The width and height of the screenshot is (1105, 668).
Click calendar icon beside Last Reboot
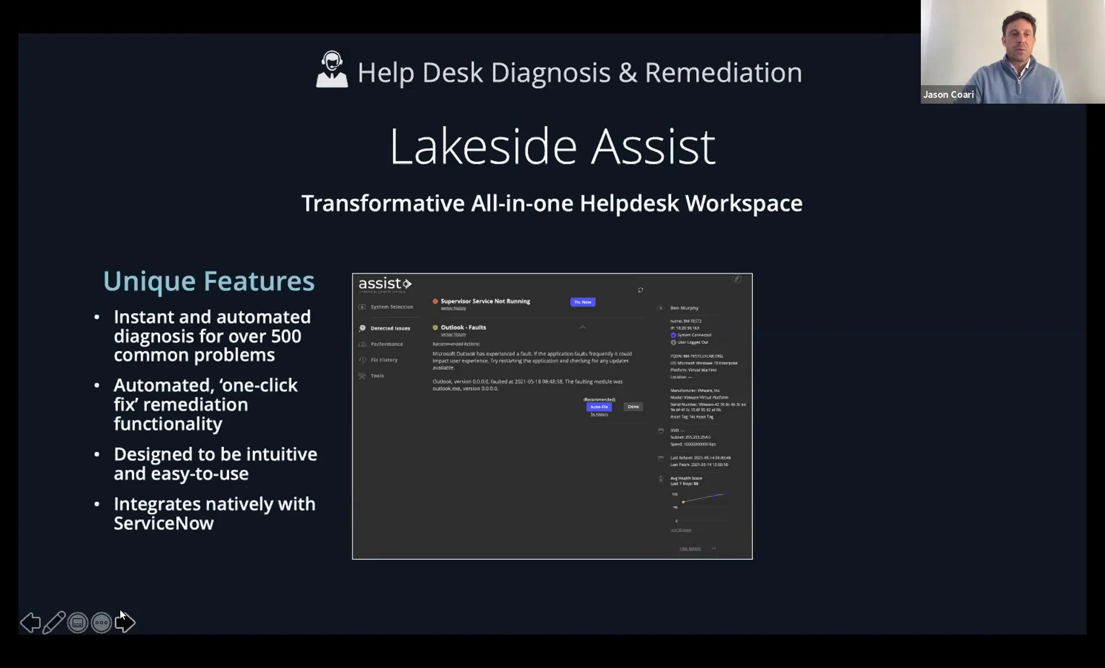[661, 458]
